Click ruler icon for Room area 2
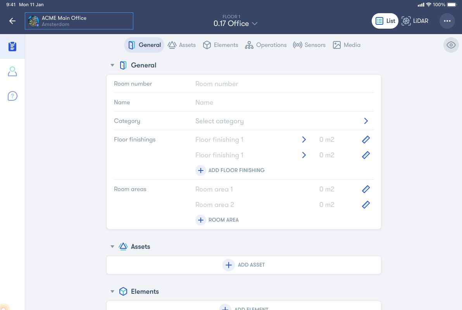This screenshot has height=310, width=462. (x=365, y=205)
